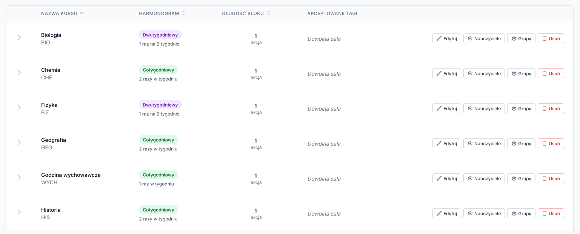The height and width of the screenshot is (234, 580).
Task: Click the Dwutygodniowy badge for Biologia
Action: coord(160,35)
